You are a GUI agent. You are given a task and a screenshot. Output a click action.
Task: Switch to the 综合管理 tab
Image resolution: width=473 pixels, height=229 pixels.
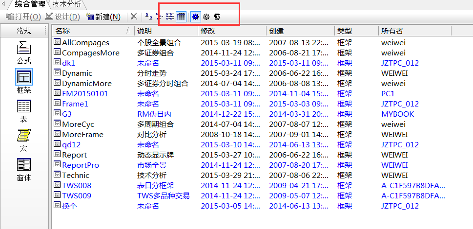coord(30,4)
